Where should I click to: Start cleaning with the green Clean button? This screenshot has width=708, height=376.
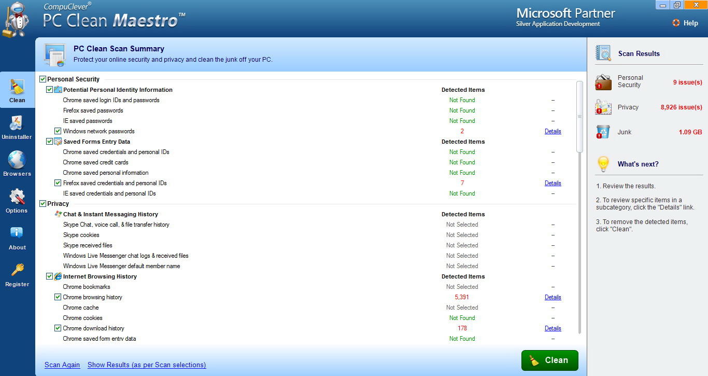tap(550, 360)
